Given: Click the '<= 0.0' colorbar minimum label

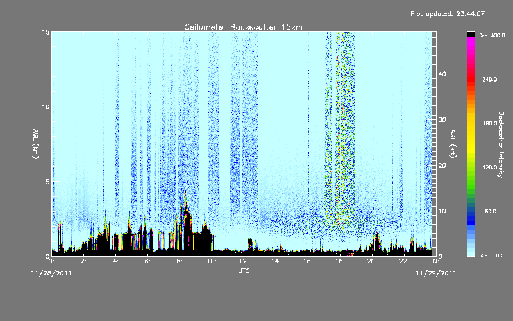Looking at the screenshot, I should pos(492,255).
